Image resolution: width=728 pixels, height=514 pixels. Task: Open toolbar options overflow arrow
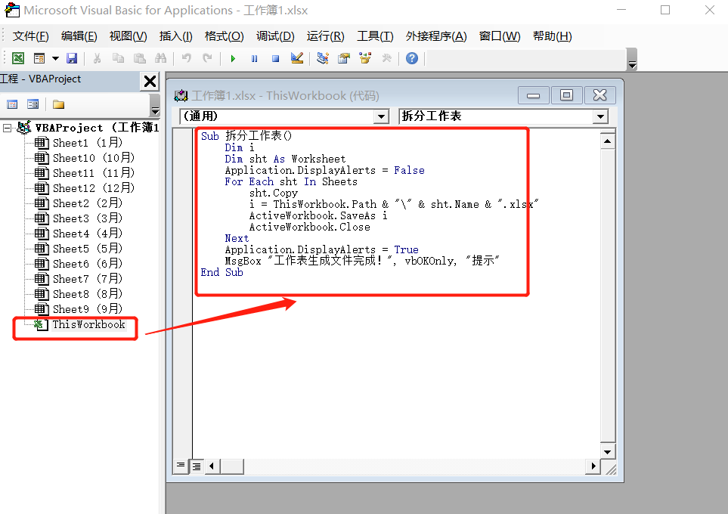pos(632,60)
